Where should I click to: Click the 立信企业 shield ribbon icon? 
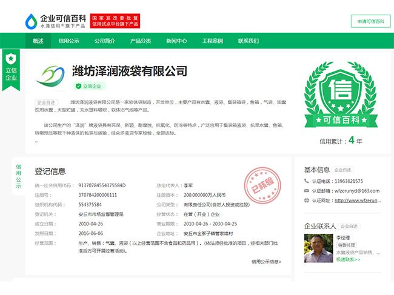[x=11, y=70]
